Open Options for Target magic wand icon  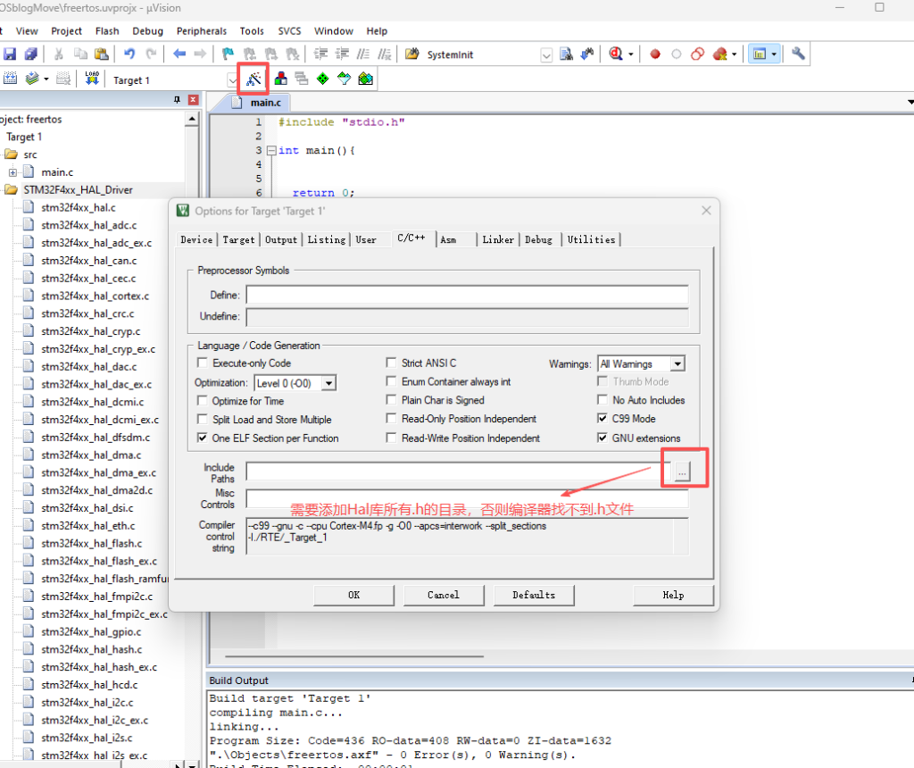(254, 79)
